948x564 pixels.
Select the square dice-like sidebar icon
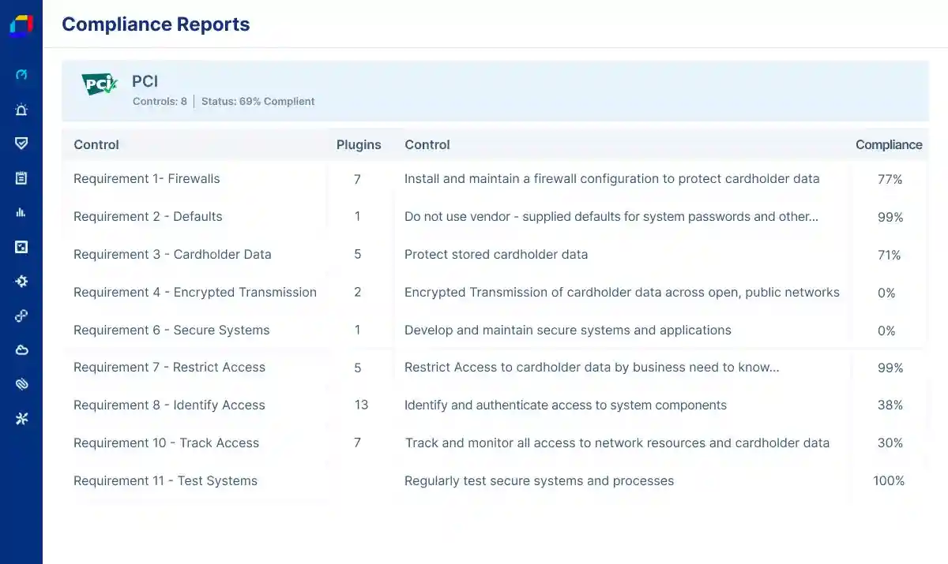pyautogui.click(x=21, y=247)
